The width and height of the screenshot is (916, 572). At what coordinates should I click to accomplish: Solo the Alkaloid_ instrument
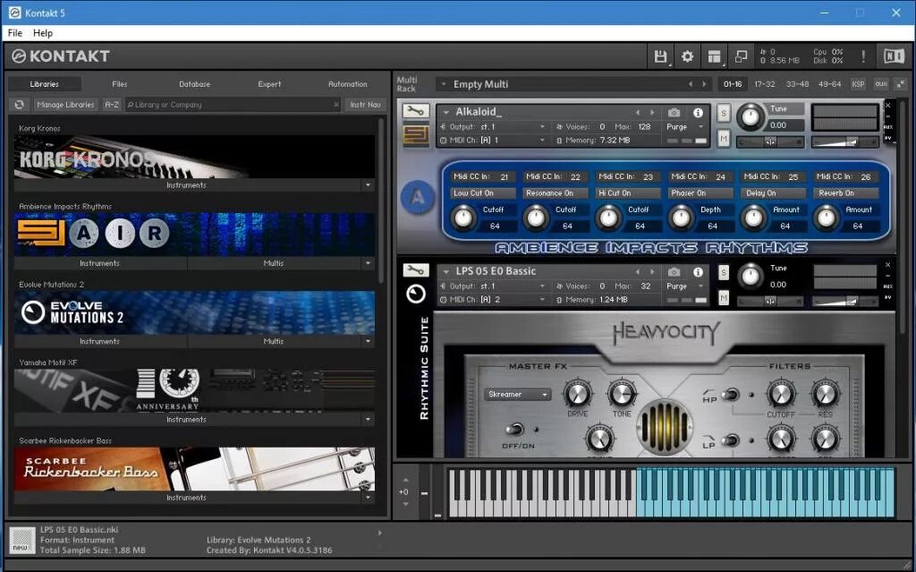tap(723, 113)
